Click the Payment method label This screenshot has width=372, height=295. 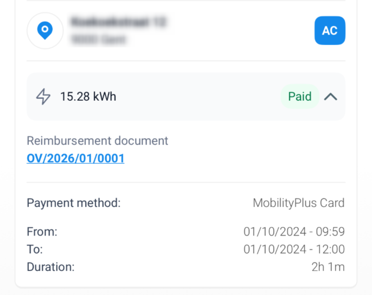(74, 203)
